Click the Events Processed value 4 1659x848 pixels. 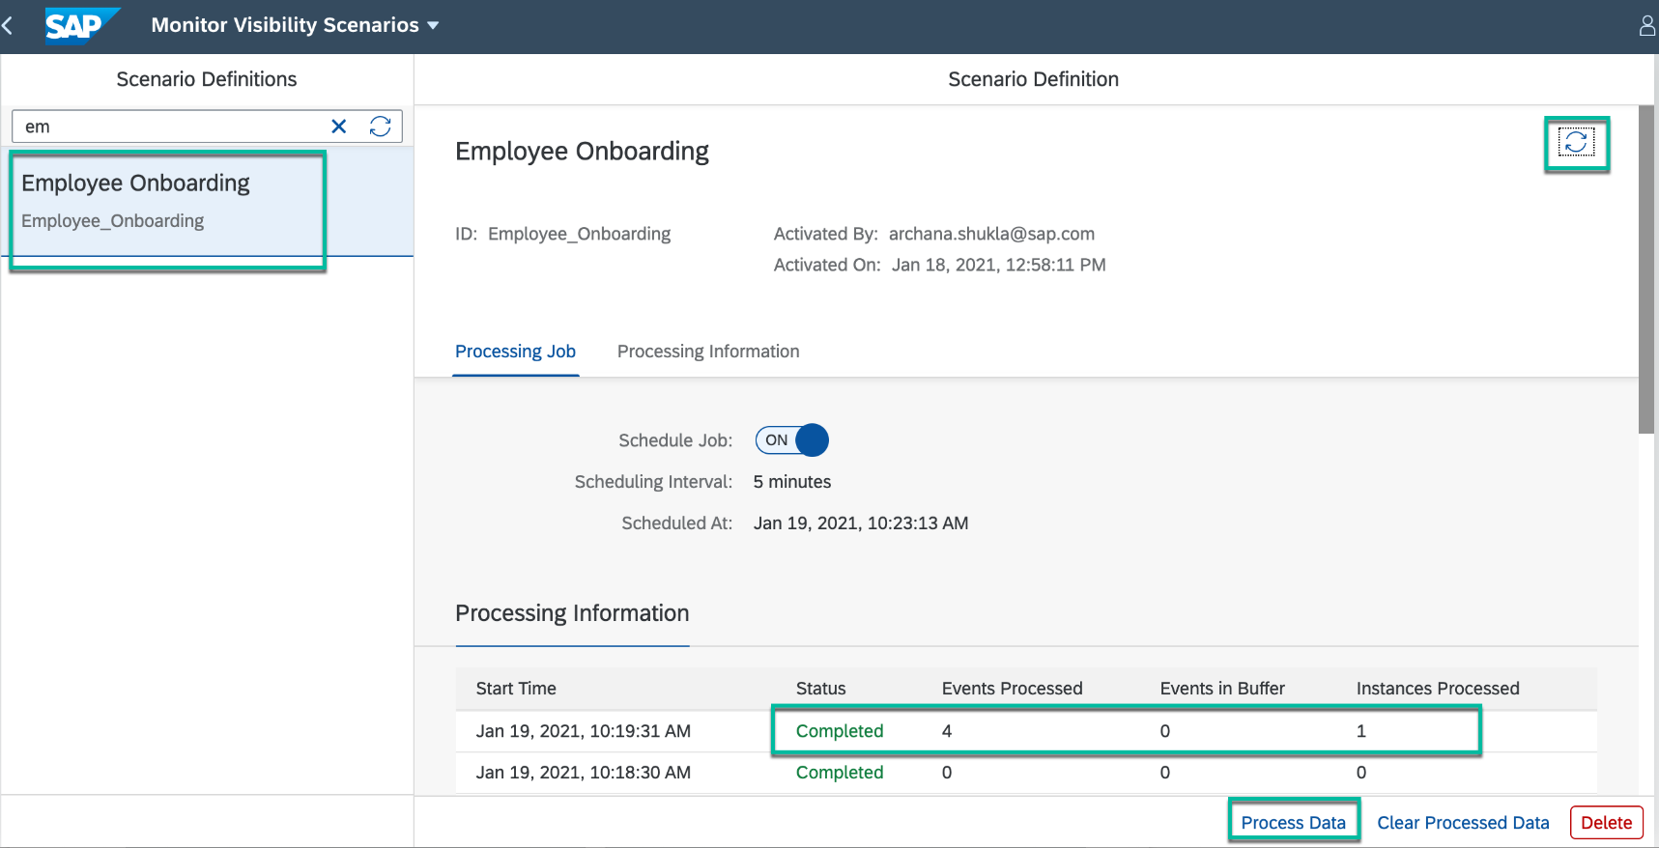(947, 731)
